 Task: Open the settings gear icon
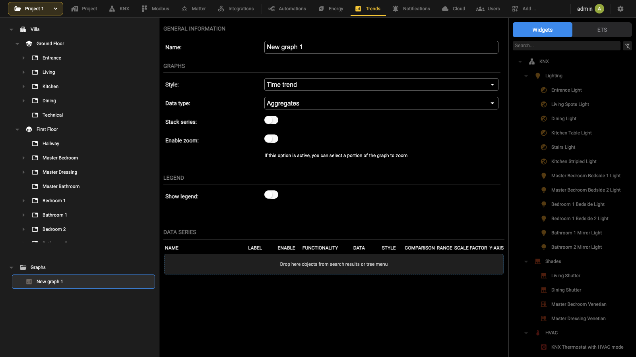coord(620,9)
